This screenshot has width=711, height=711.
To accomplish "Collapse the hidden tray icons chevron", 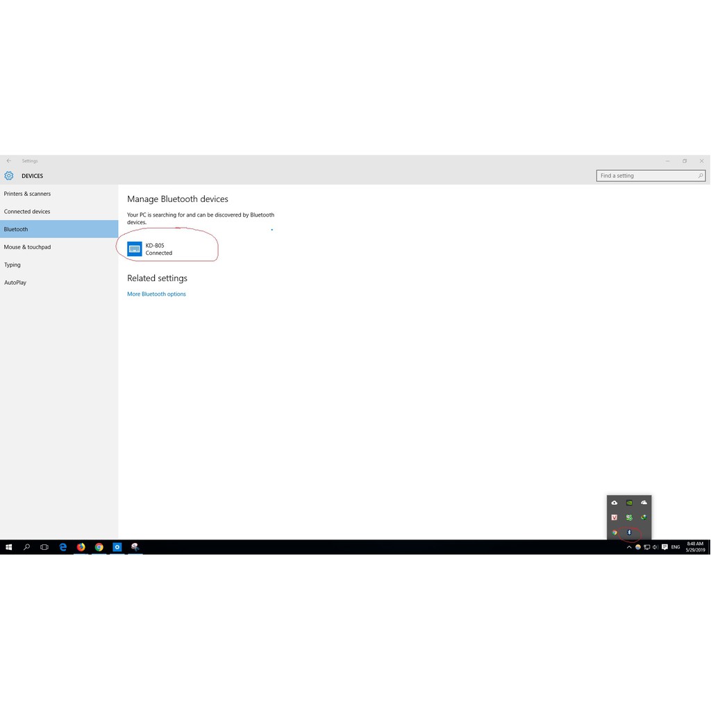I will click(x=629, y=547).
